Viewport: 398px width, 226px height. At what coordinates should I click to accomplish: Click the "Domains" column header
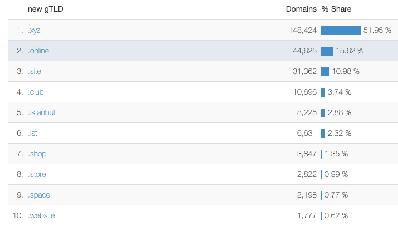[301, 9]
